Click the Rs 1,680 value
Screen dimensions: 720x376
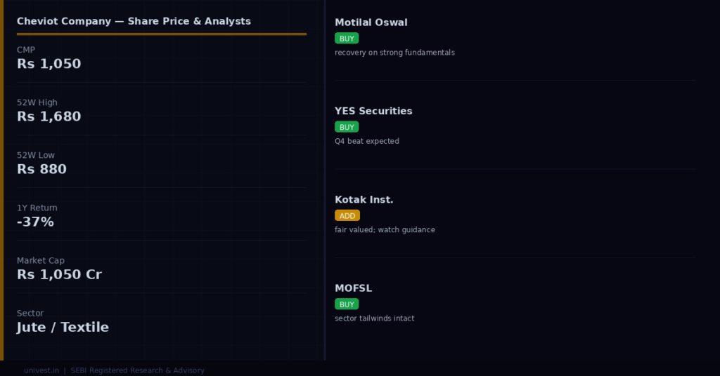point(49,116)
